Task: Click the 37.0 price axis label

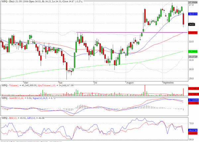Action: click(x=191, y=5)
